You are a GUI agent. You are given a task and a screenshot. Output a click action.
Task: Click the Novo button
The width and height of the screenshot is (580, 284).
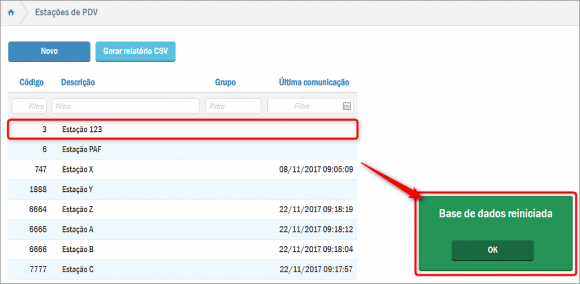49,51
